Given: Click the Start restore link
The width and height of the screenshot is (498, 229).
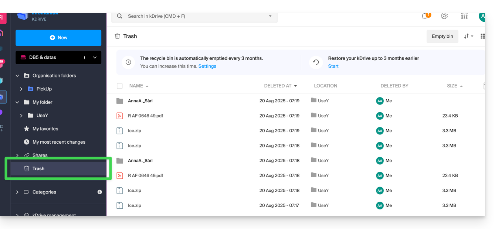Looking at the screenshot, I should [x=333, y=66].
